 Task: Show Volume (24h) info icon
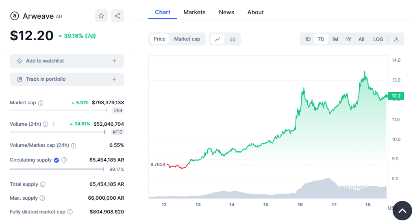pos(46,124)
